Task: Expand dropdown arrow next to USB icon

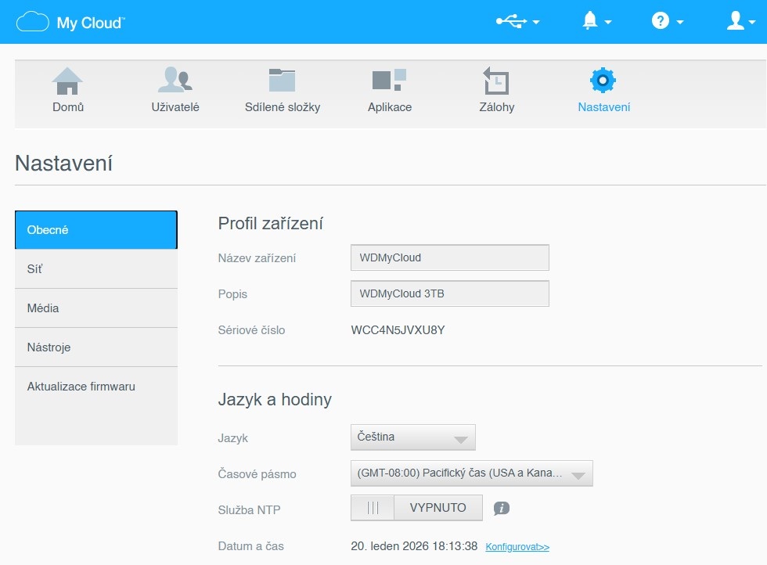Action: [535, 22]
